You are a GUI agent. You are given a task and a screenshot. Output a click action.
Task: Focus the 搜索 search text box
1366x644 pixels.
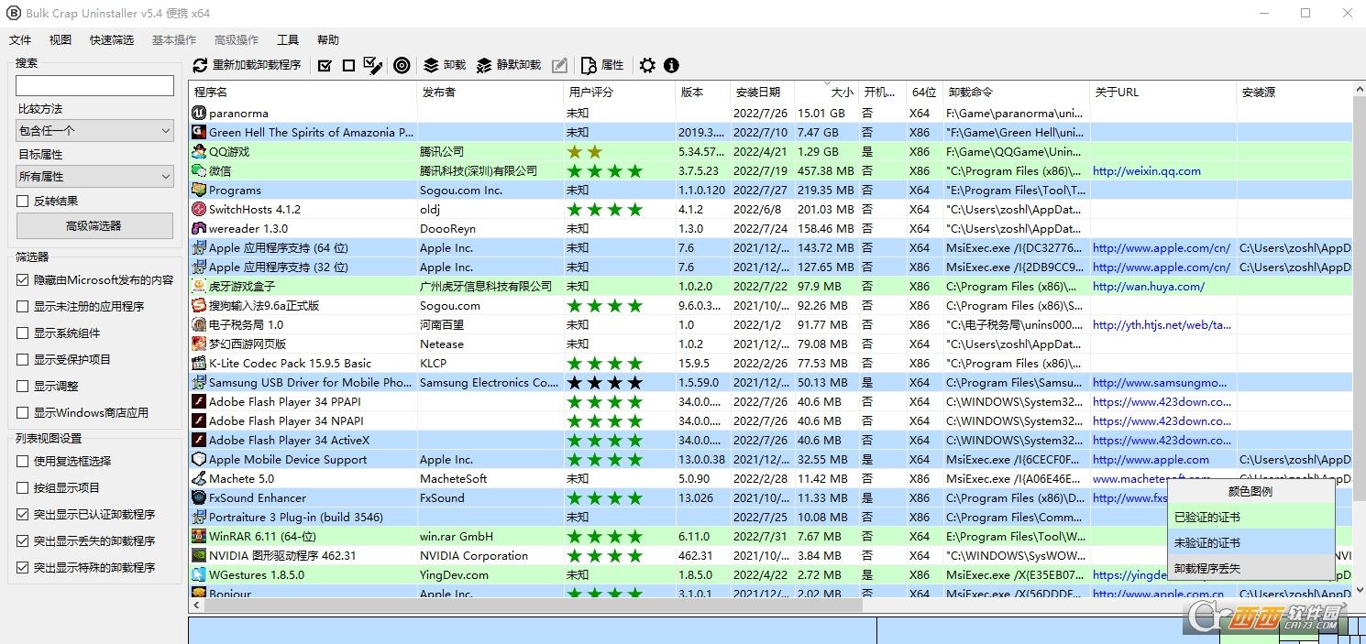pyautogui.click(x=94, y=85)
